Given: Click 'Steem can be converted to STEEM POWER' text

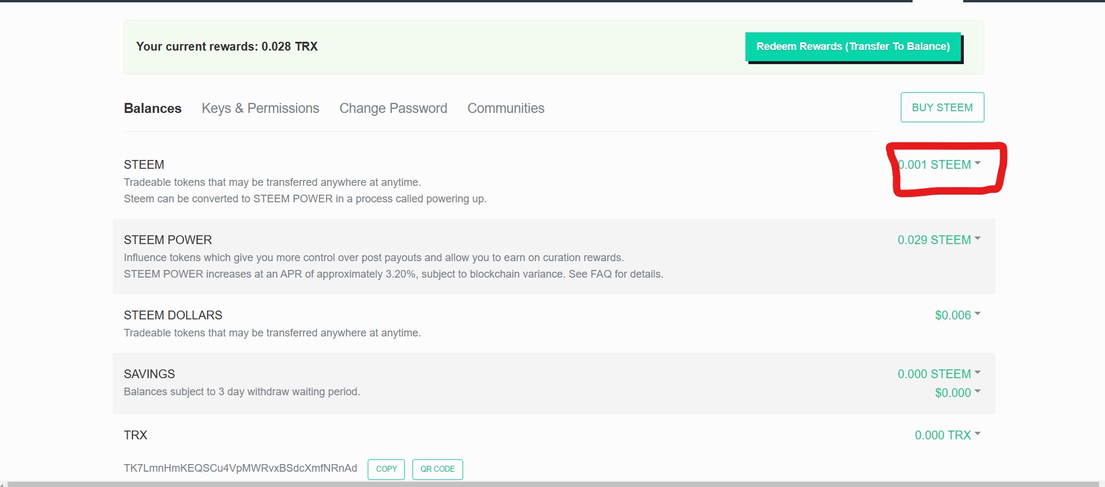Looking at the screenshot, I should coord(305,199).
